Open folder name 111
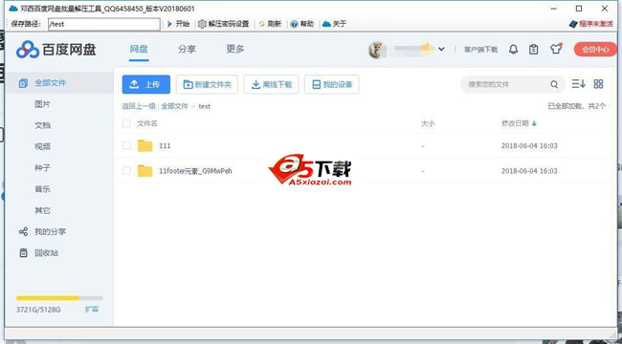The image size is (622, 344). [165, 146]
